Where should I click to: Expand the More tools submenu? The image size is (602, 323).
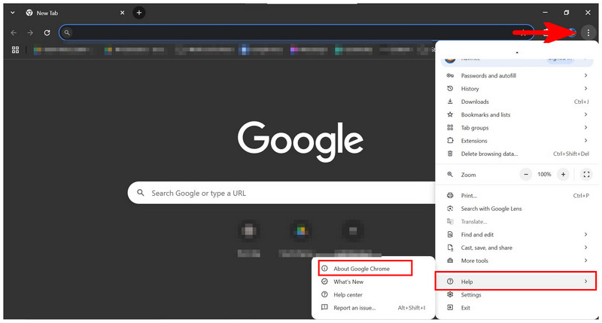(515, 261)
